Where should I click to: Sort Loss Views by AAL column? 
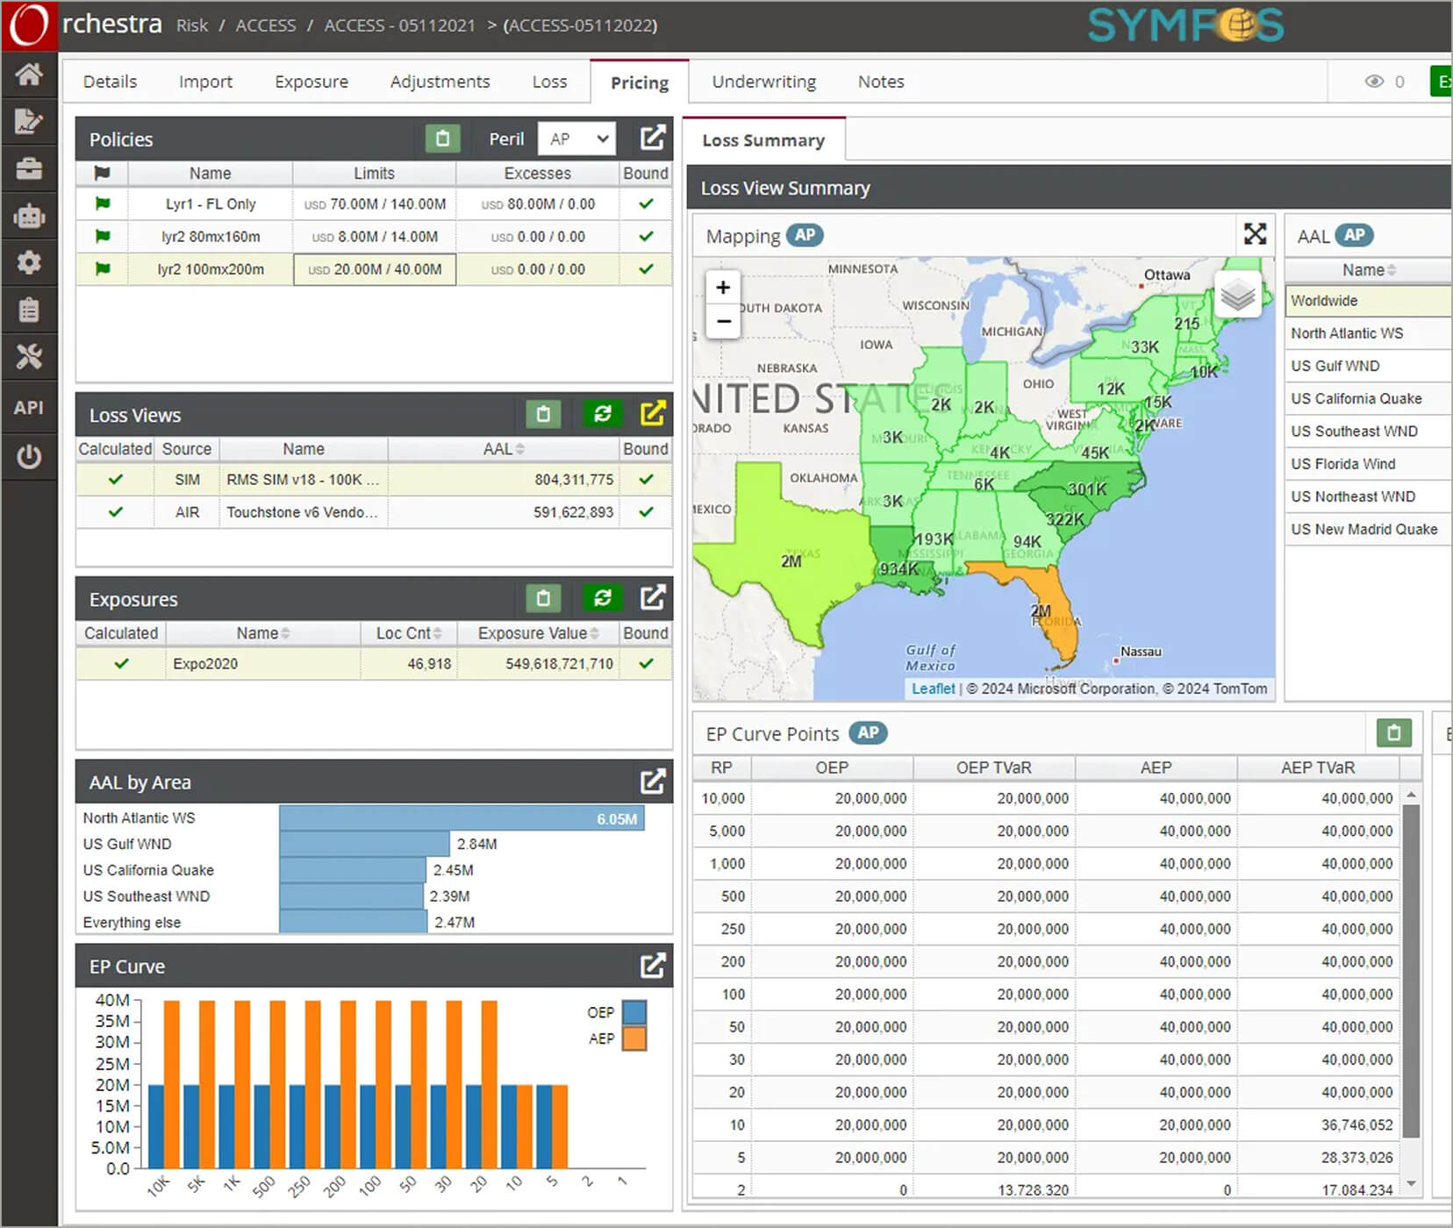[x=503, y=449]
